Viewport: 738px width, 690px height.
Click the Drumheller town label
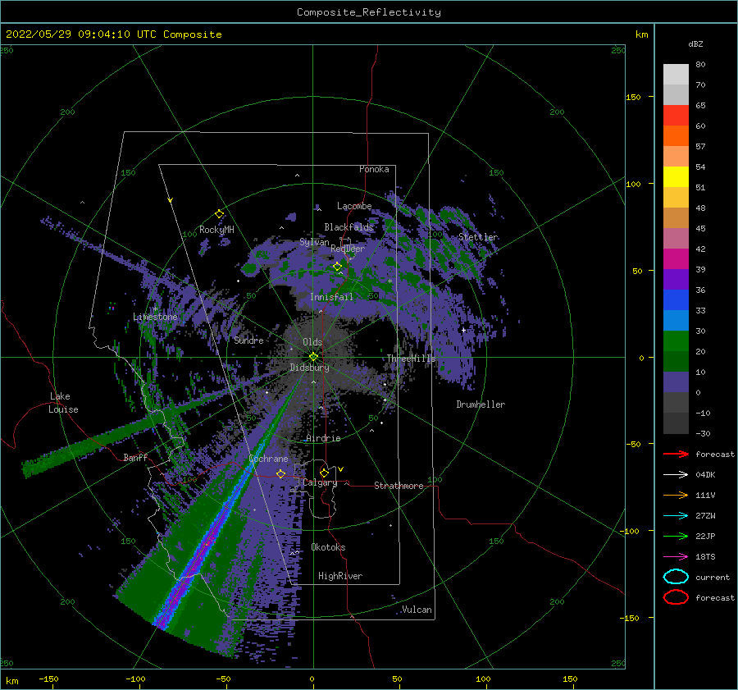point(481,404)
